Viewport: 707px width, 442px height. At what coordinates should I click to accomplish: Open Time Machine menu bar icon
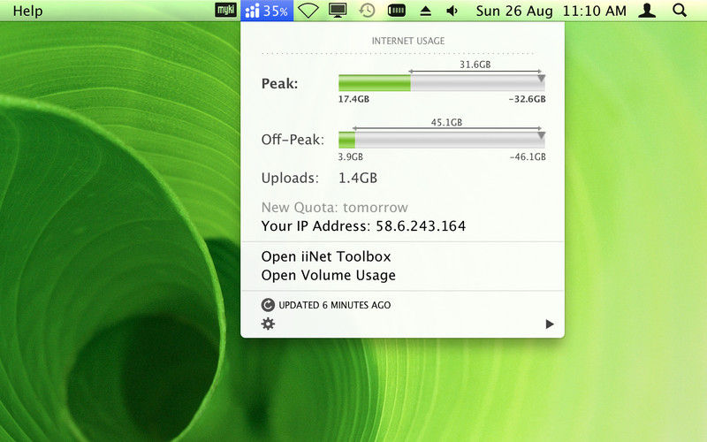(x=367, y=11)
